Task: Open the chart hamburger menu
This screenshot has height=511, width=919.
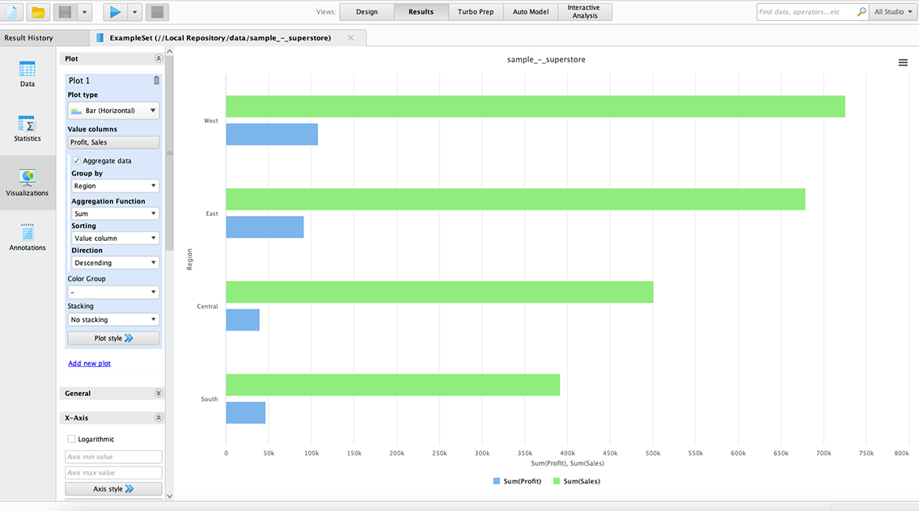Action: tap(903, 61)
